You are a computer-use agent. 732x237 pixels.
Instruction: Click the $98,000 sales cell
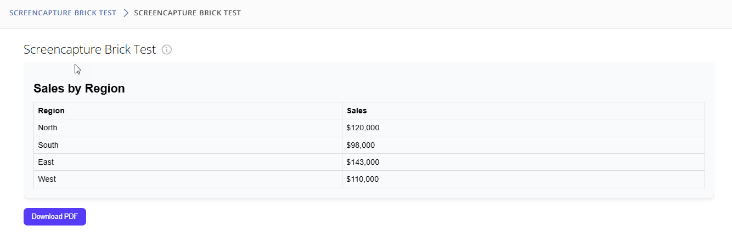[523, 145]
